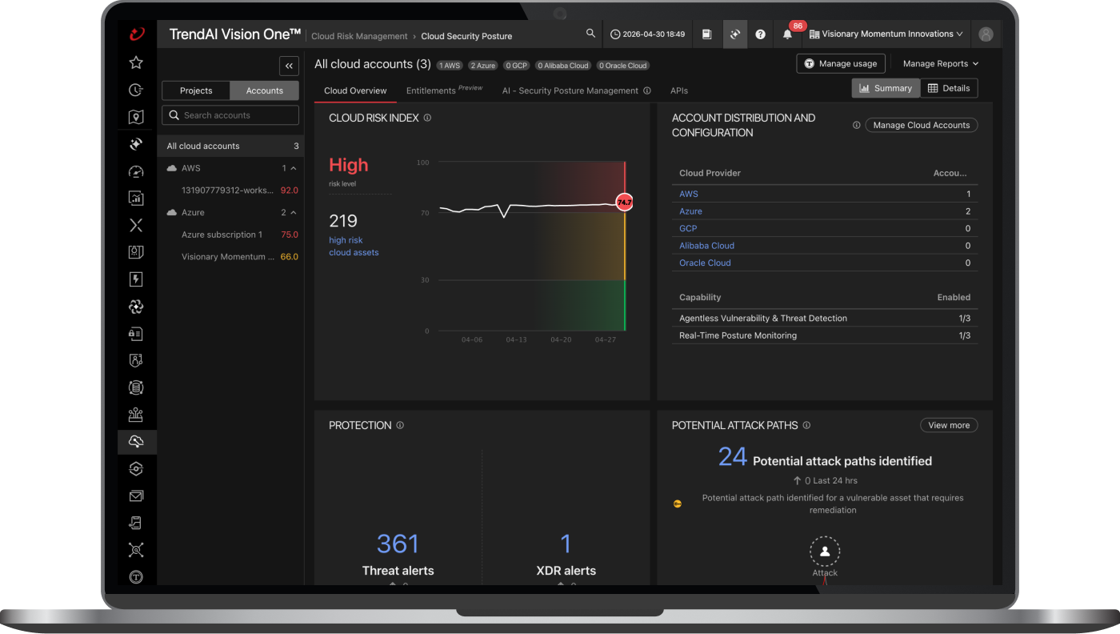Collapse the Azure account group
Image resolution: width=1120 pixels, height=634 pixels.
coord(294,212)
